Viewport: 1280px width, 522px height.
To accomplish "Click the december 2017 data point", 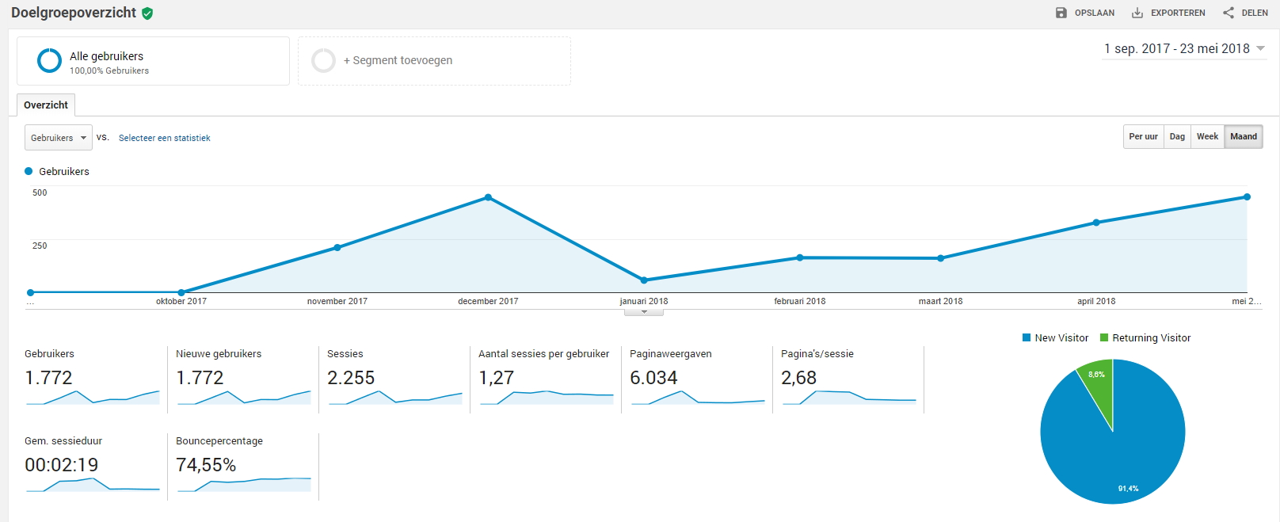I will [x=488, y=197].
